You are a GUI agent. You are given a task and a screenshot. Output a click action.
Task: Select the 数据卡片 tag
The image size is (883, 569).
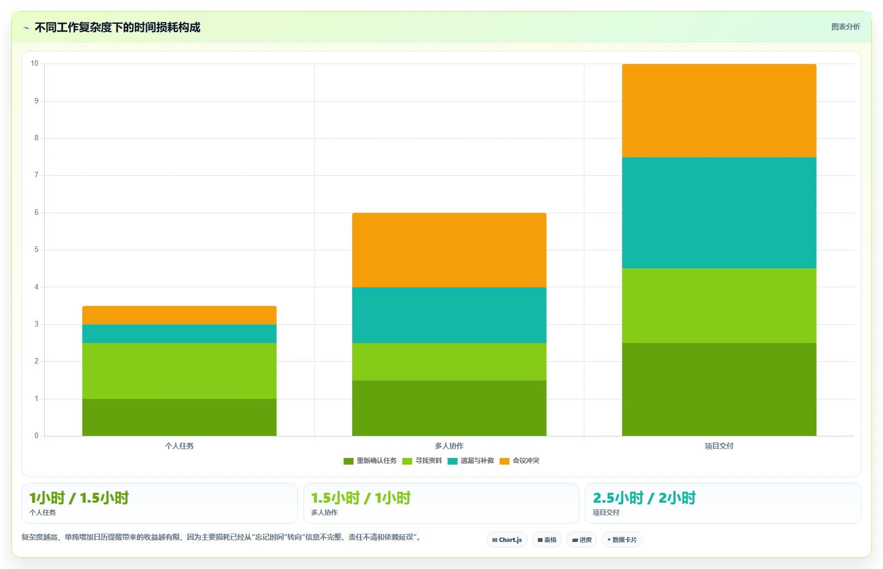622,540
